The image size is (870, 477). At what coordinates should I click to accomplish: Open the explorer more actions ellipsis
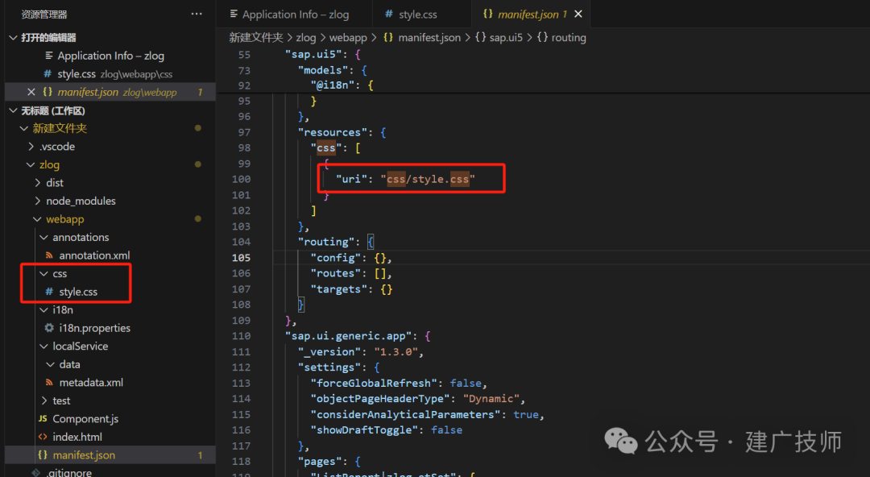tap(197, 14)
